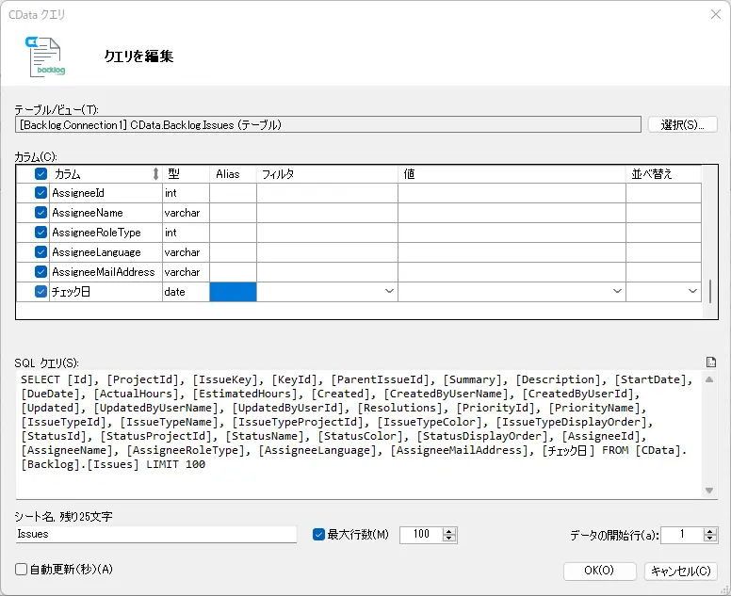Click SQL query scroll up arrow
The image size is (731, 596).
(709, 379)
